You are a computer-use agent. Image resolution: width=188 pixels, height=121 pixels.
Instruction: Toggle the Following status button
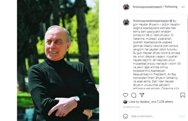click(x=171, y=7)
